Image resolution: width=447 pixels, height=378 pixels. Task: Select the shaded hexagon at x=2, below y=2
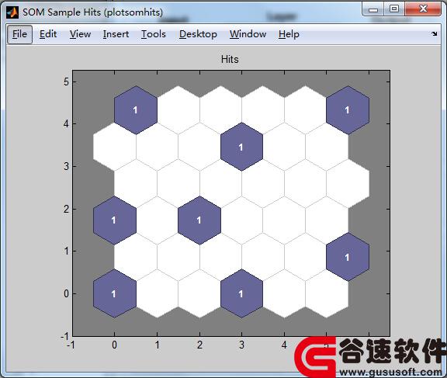click(199, 220)
